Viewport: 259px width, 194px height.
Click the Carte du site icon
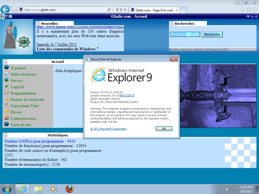tap(7, 124)
